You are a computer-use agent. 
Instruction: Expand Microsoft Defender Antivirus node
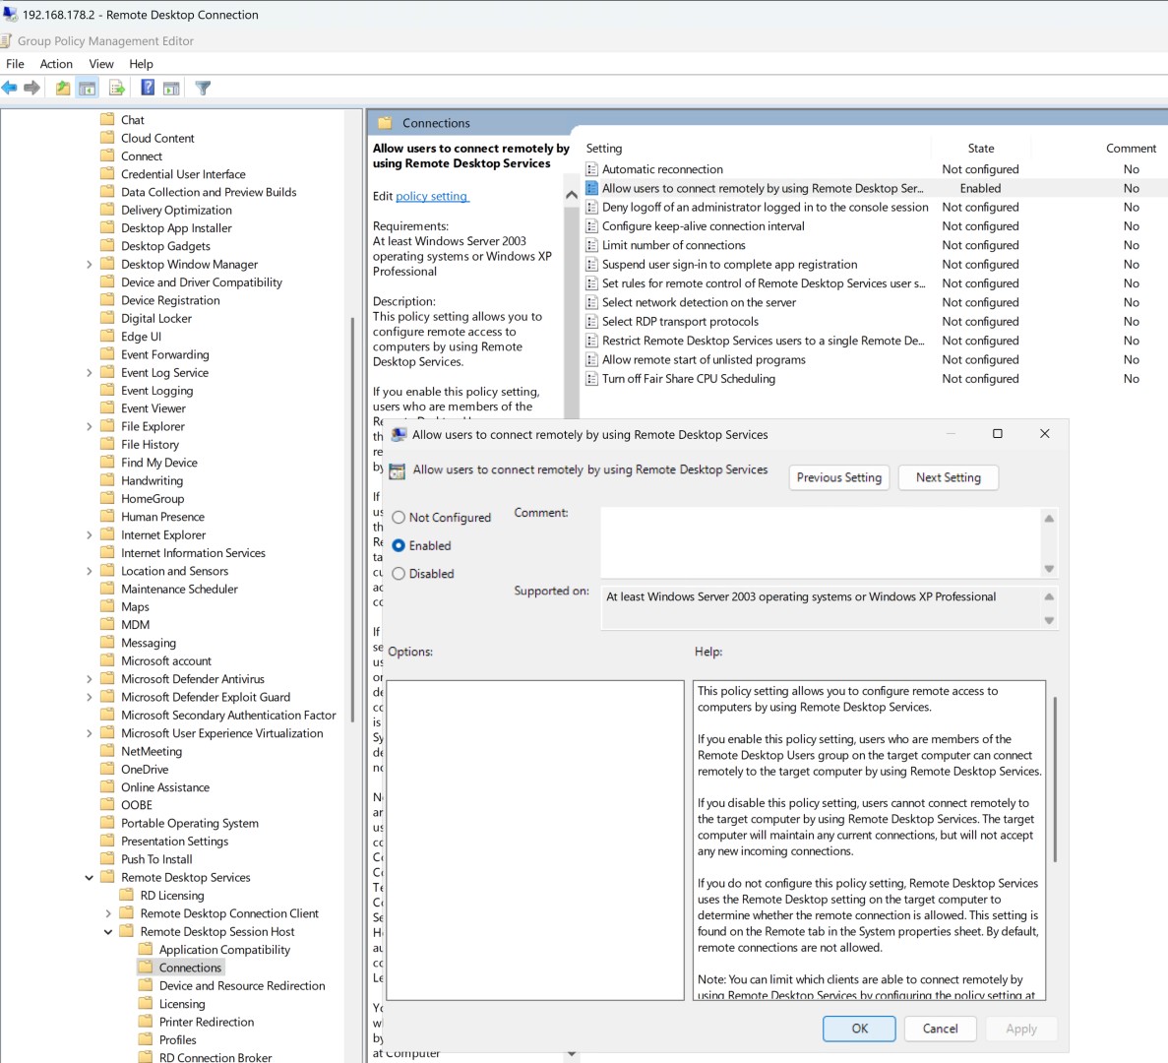coord(89,679)
